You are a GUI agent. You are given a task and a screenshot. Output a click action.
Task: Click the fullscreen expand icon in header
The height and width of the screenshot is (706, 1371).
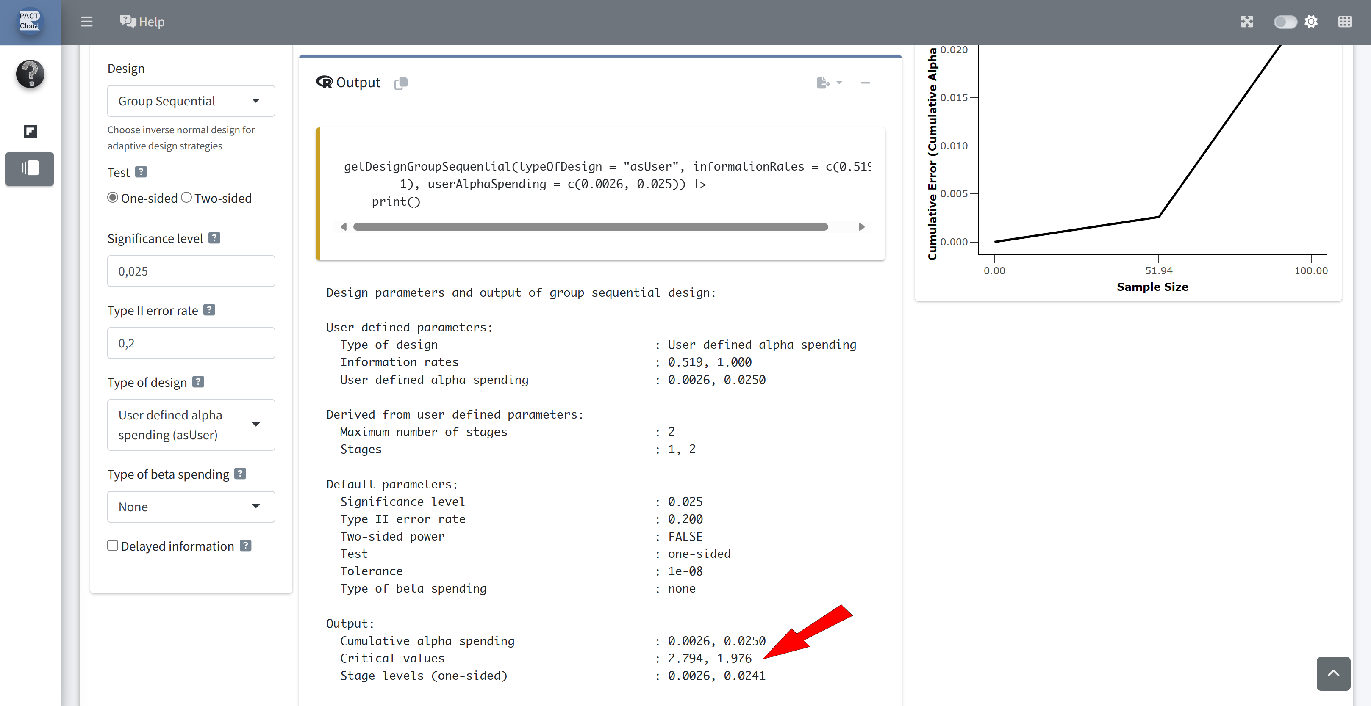click(1246, 22)
